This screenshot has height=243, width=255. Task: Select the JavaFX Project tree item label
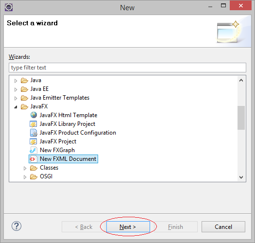(58, 141)
